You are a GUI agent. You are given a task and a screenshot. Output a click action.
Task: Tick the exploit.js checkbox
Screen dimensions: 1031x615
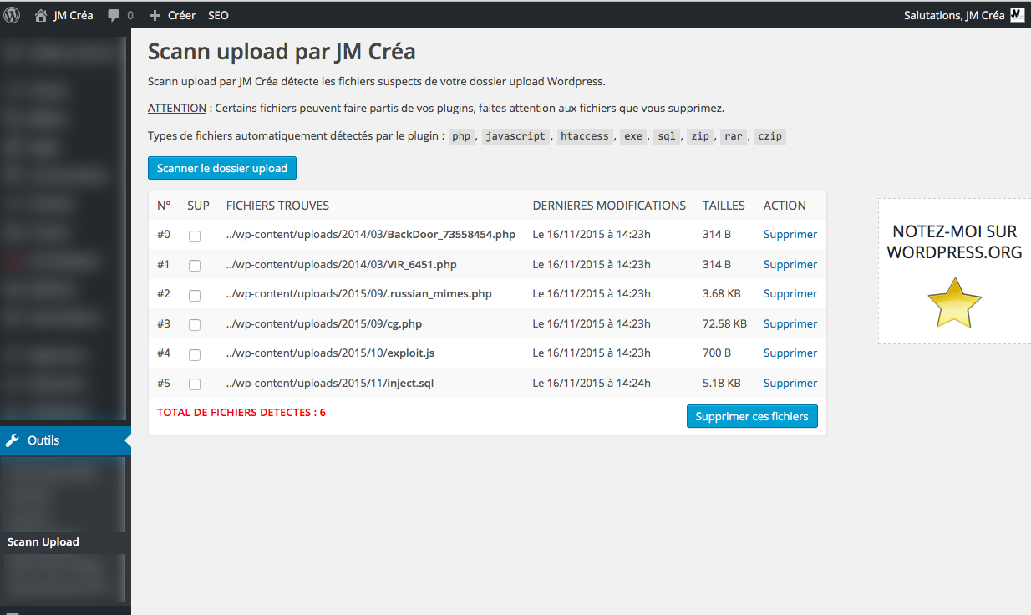tap(195, 354)
